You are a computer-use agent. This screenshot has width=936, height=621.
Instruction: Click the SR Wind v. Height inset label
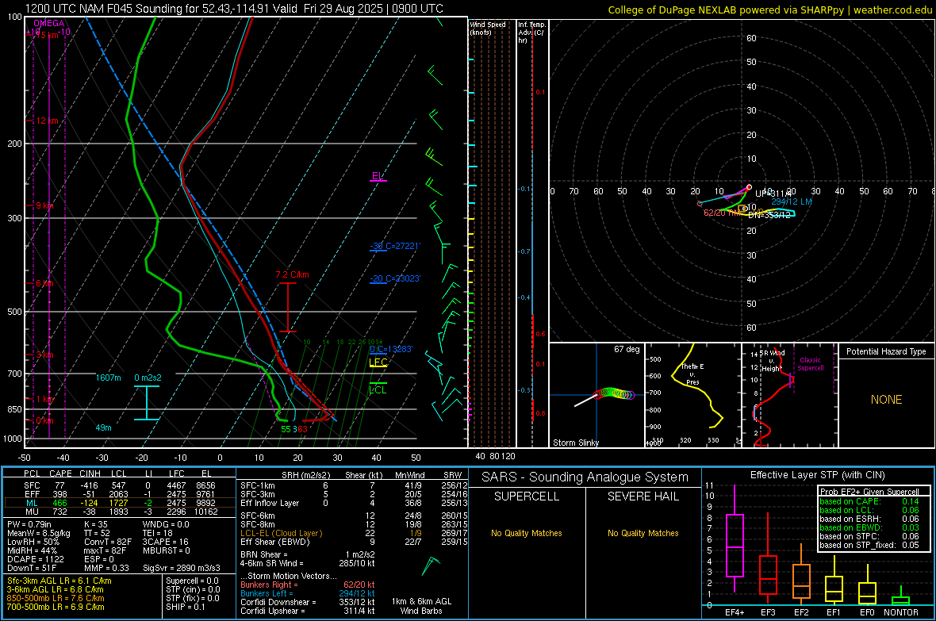click(773, 361)
